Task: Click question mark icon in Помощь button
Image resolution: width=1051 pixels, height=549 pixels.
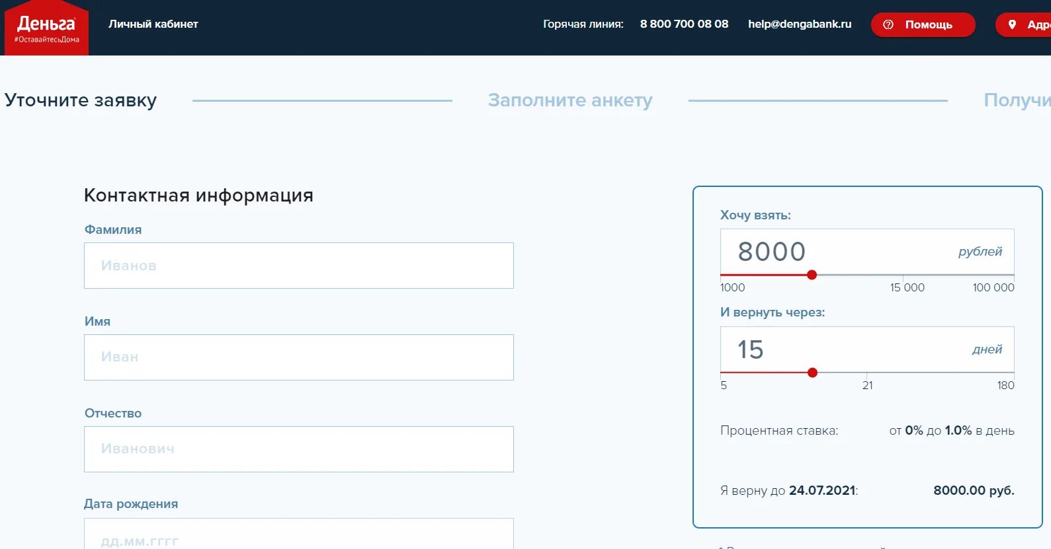Action: 888,24
